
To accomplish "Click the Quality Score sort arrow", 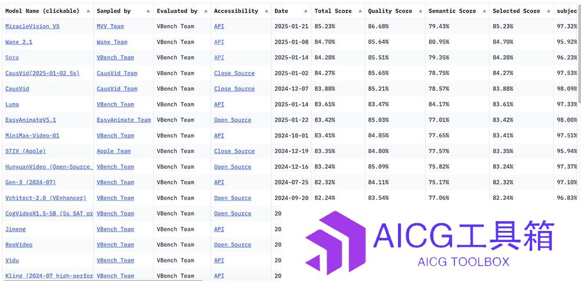I will pos(420,11).
